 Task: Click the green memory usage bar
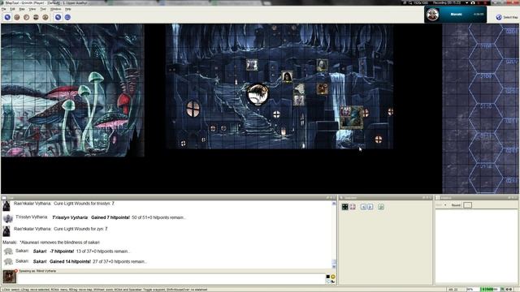[x=489, y=290]
